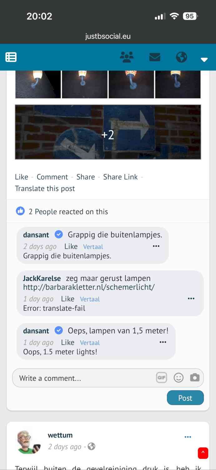Open the friends/people icon in header
Image resolution: width=216 pixels, height=470 pixels.
[x=127, y=57]
